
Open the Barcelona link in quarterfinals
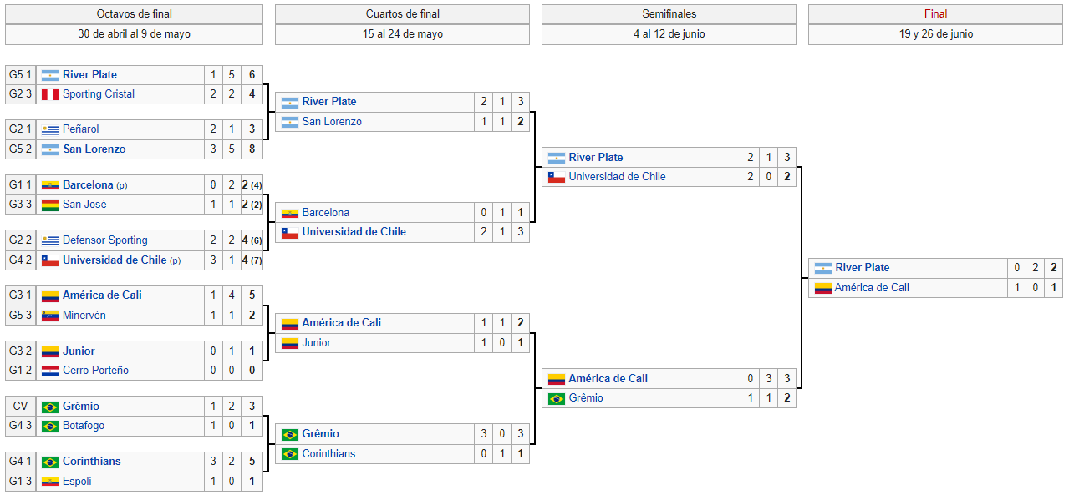coord(326,213)
